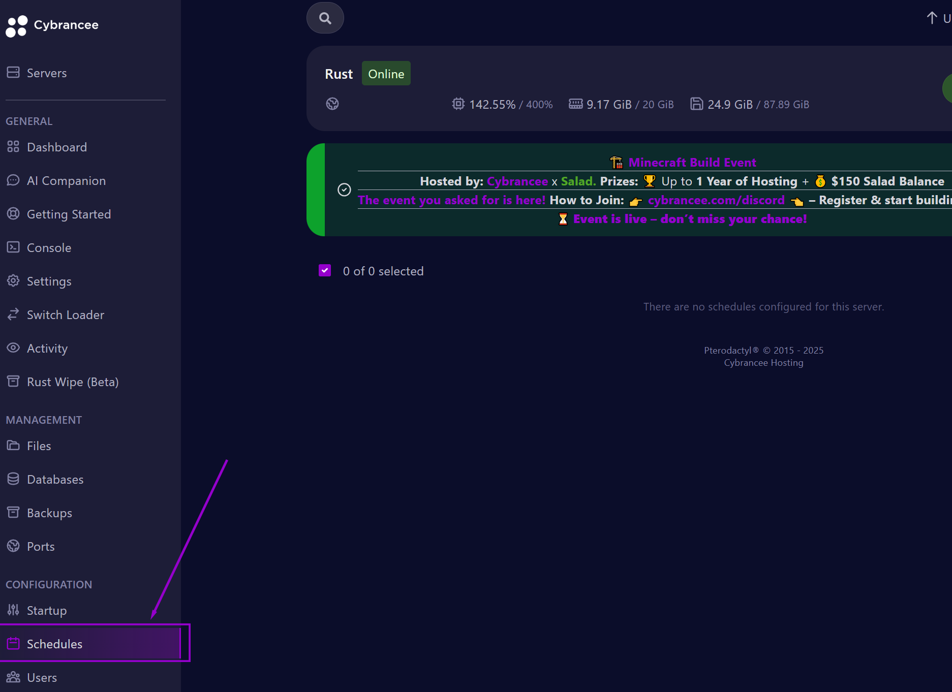Click the circled checkmark on event banner

(x=344, y=190)
